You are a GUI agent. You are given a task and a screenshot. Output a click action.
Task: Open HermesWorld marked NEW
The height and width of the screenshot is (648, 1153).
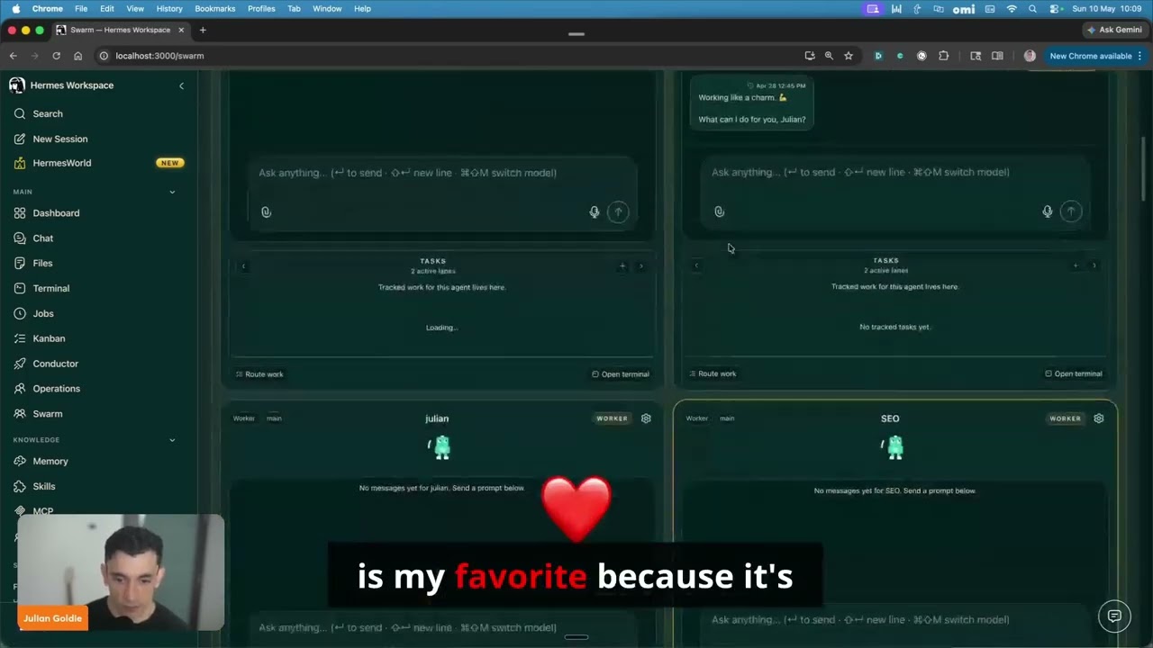pos(62,163)
